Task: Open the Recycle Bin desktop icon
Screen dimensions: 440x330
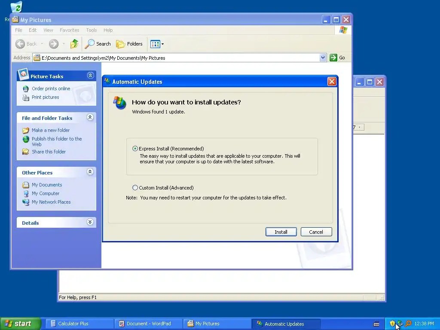Action: click(16, 7)
